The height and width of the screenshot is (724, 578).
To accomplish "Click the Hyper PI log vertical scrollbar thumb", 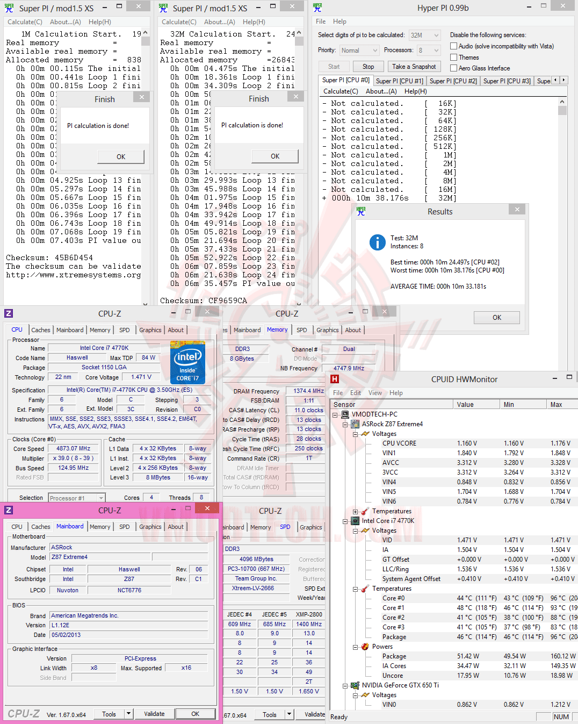I will tap(562, 111).
